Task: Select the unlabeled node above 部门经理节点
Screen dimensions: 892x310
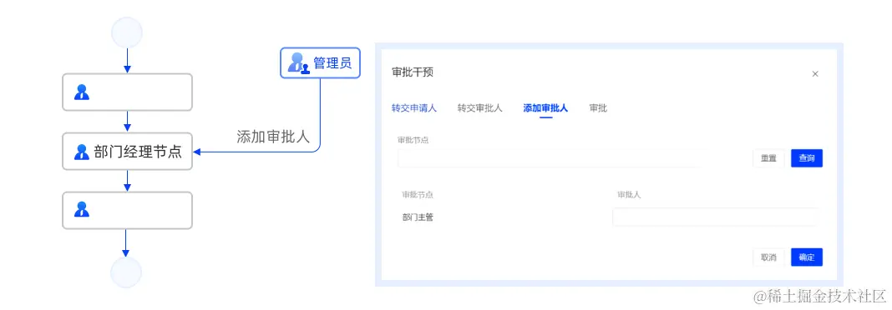Action: click(128, 92)
